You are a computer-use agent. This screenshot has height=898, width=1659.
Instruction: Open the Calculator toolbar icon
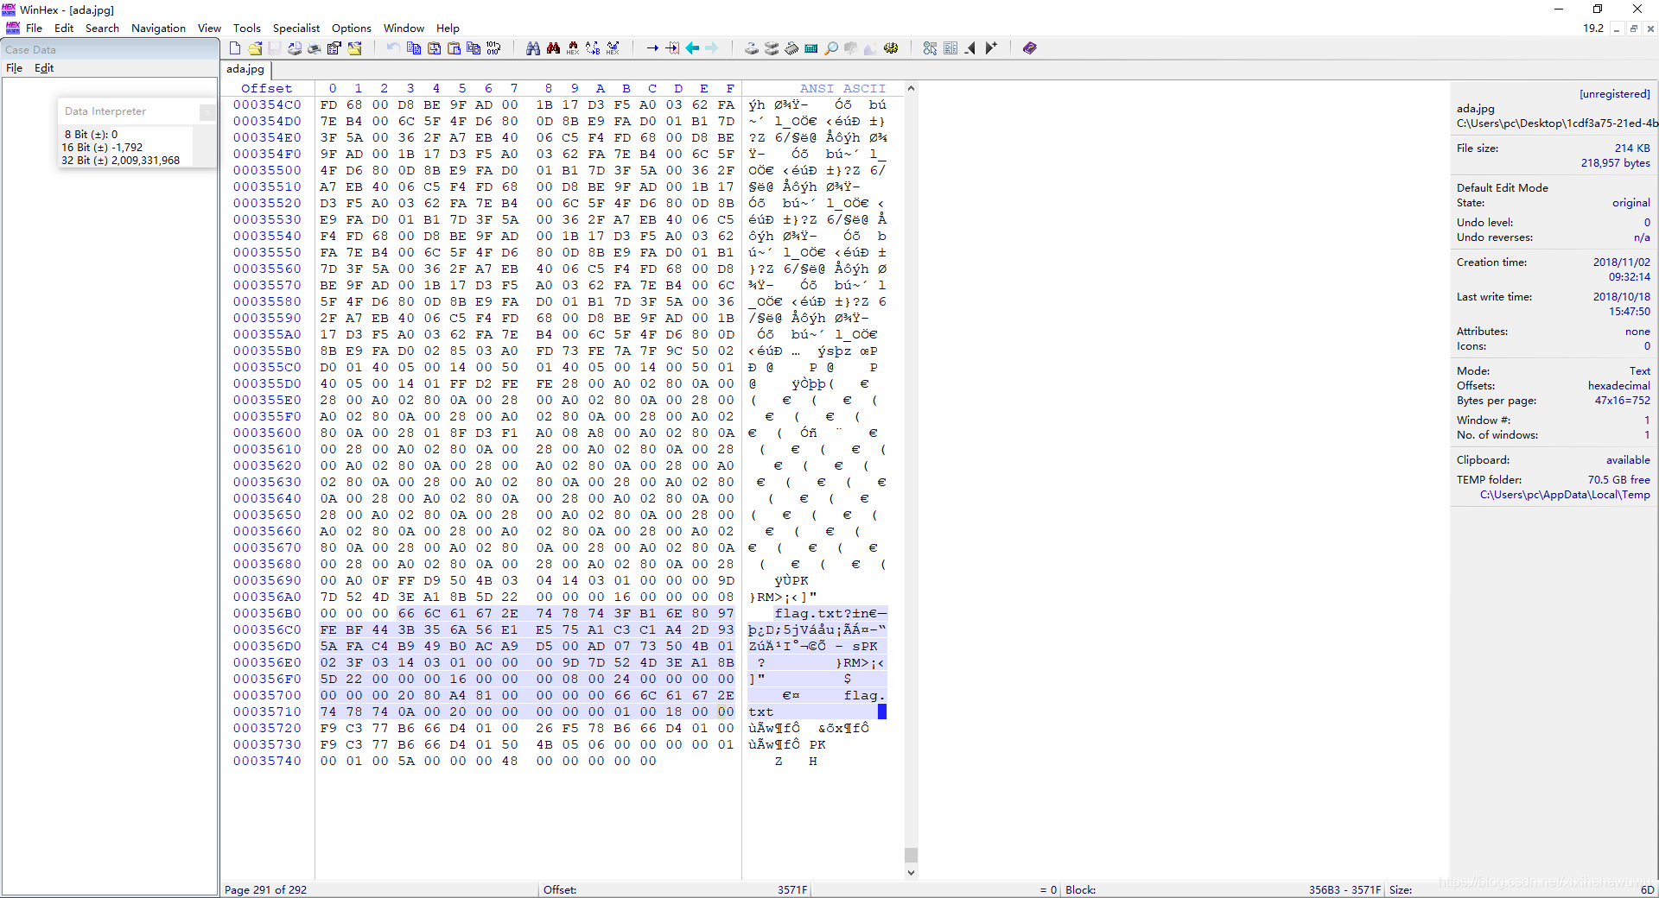click(x=810, y=48)
